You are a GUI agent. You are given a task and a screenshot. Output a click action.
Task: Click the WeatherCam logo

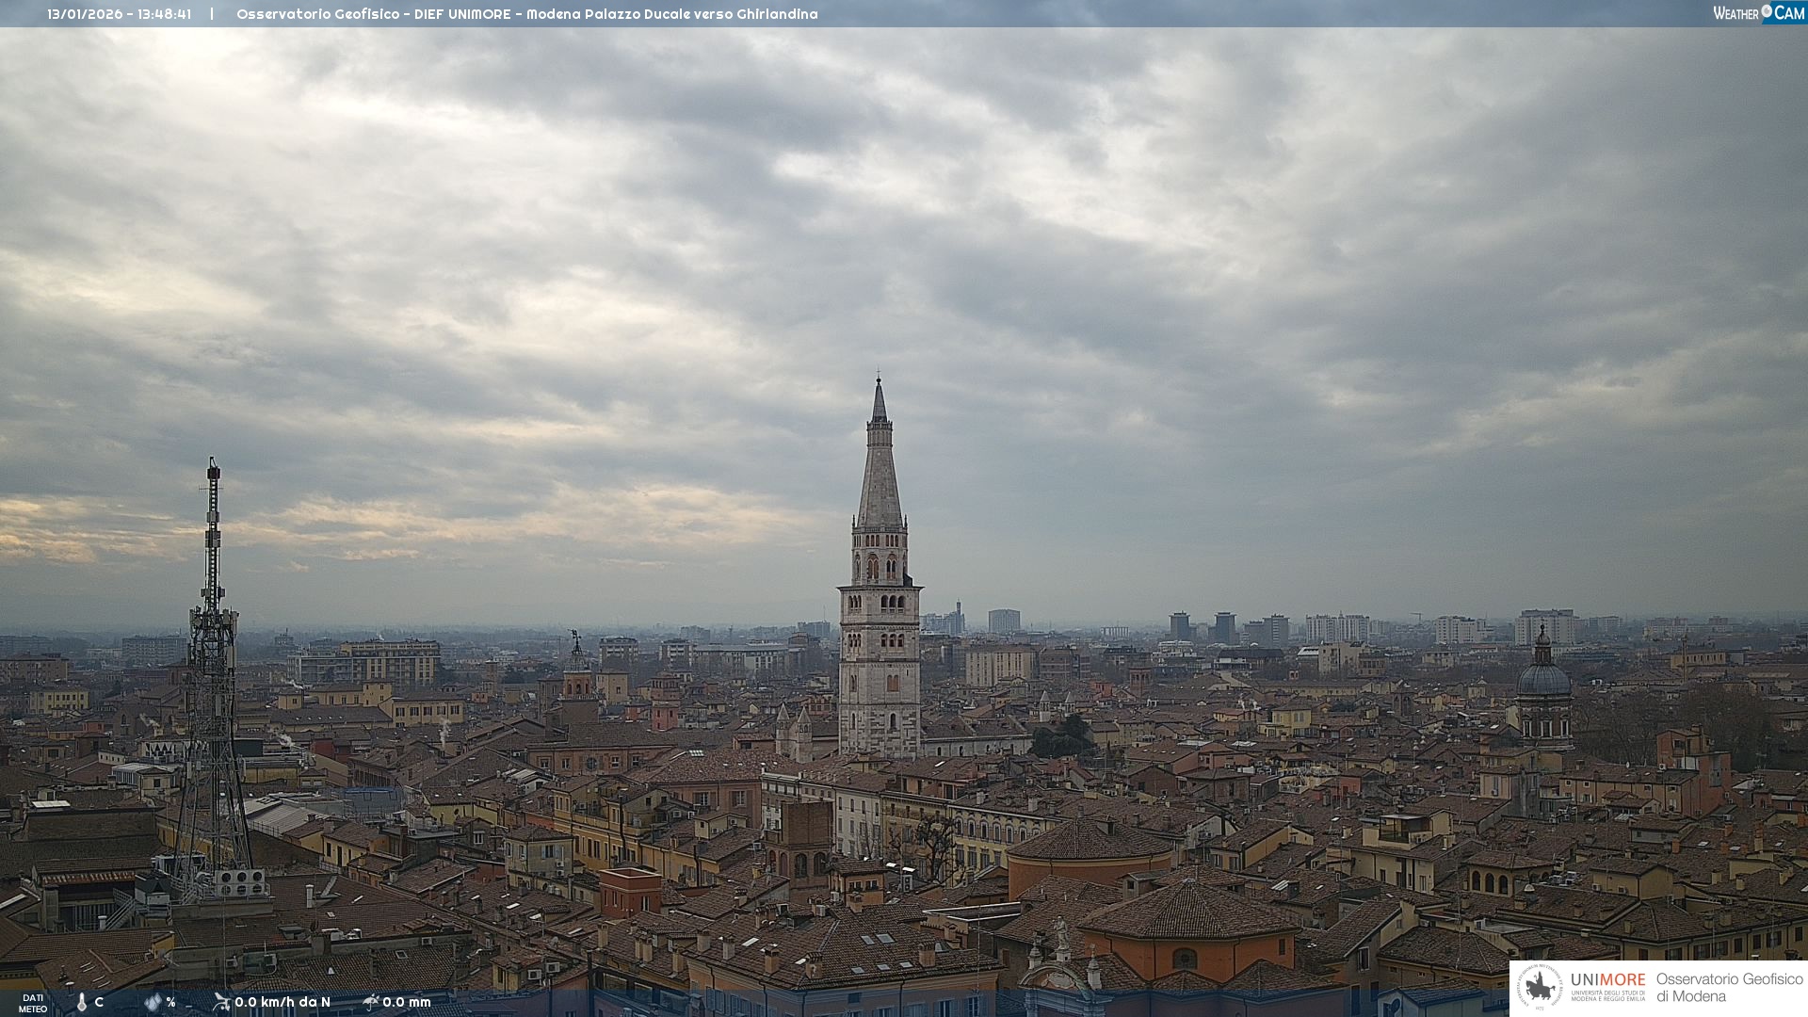pyautogui.click(x=1758, y=13)
